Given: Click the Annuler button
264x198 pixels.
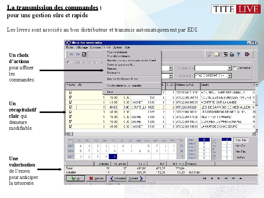Looking at the screenshot, I should pyautogui.click(x=96, y=179).
